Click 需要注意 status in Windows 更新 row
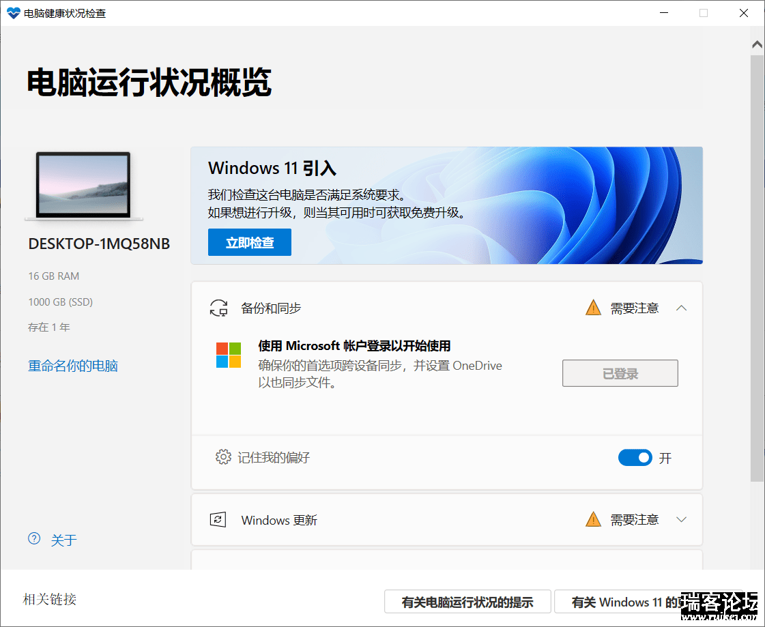This screenshot has height=627, width=765. 634,520
